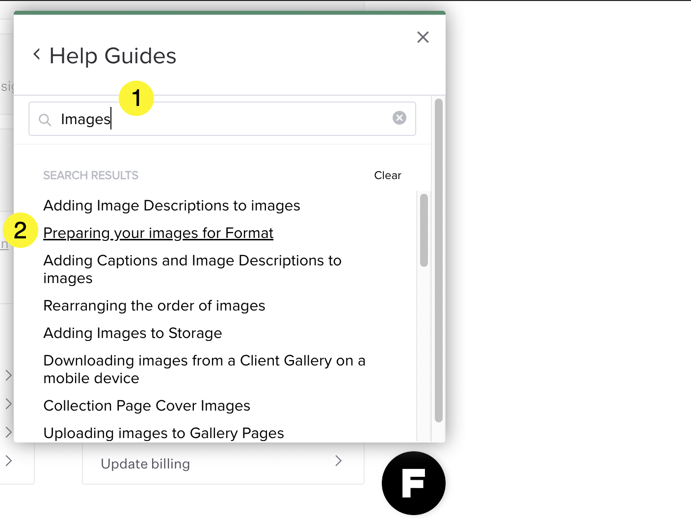This screenshot has height=519, width=691.
Task: Select Uploading images to Gallery Pages
Action: pyautogui.click(x=163, y=433)
